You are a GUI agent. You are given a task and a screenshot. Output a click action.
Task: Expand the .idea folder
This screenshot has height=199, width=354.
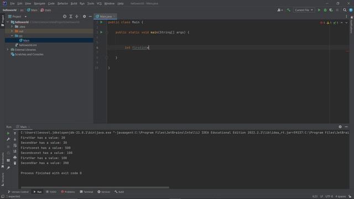[12, 27]
